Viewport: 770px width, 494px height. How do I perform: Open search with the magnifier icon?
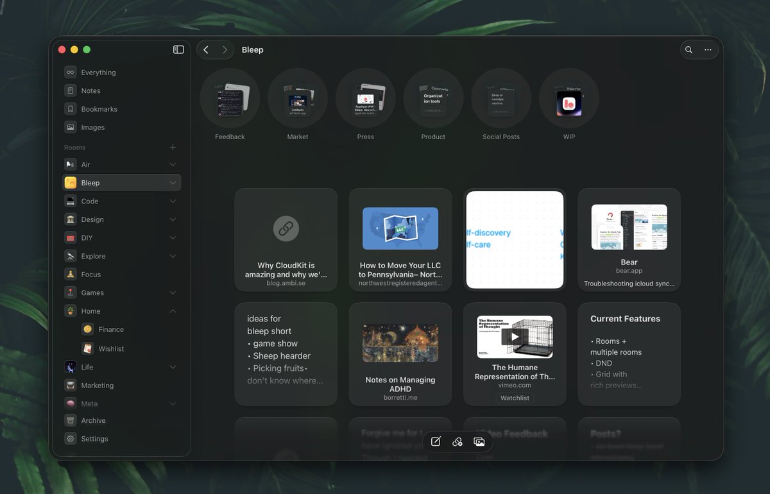(x=689, y=49)
